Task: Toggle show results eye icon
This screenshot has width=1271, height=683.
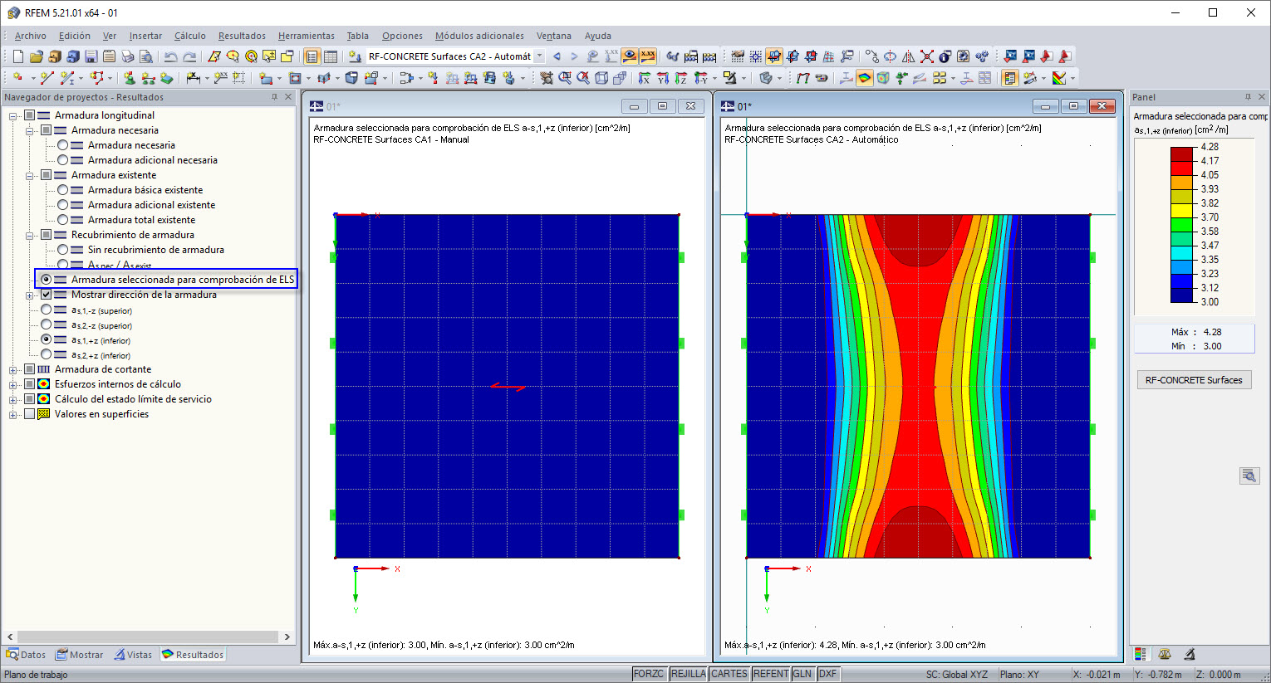Action: tap(630, 56)
